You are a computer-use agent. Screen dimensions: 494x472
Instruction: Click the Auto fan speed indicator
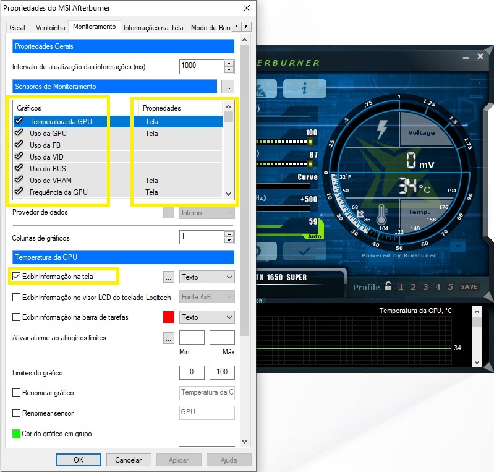point(315,236)
